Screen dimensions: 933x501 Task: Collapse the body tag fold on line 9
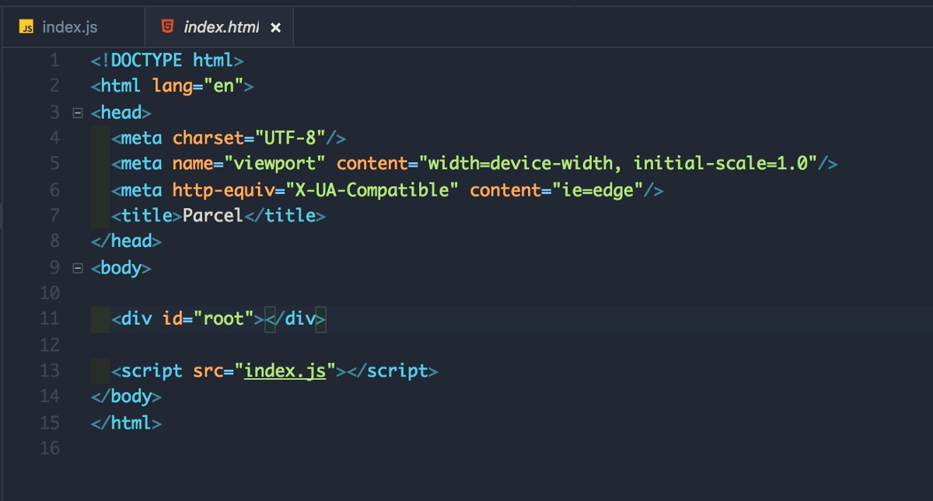(x=77, y=268)
